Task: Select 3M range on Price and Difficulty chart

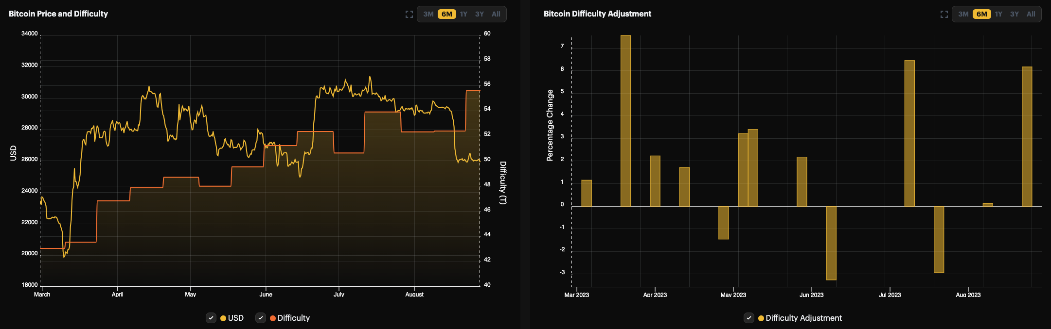Action: click(x=428, y=15)
